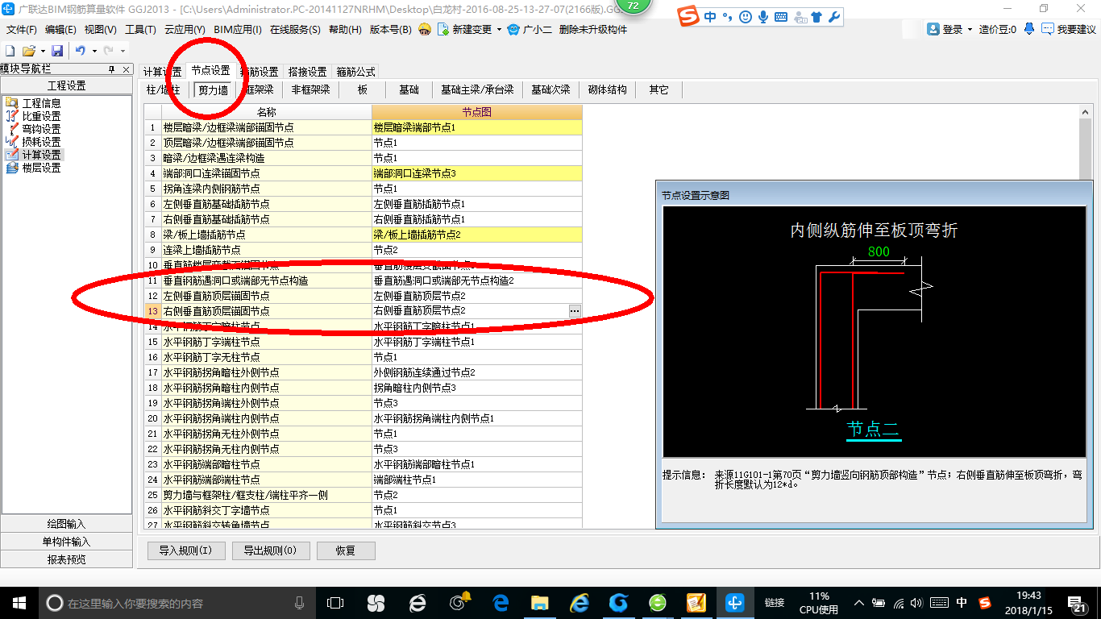Screen dimensions: 1101x619
Task: Click 导入规则(I) button
Action: (185, 550)
